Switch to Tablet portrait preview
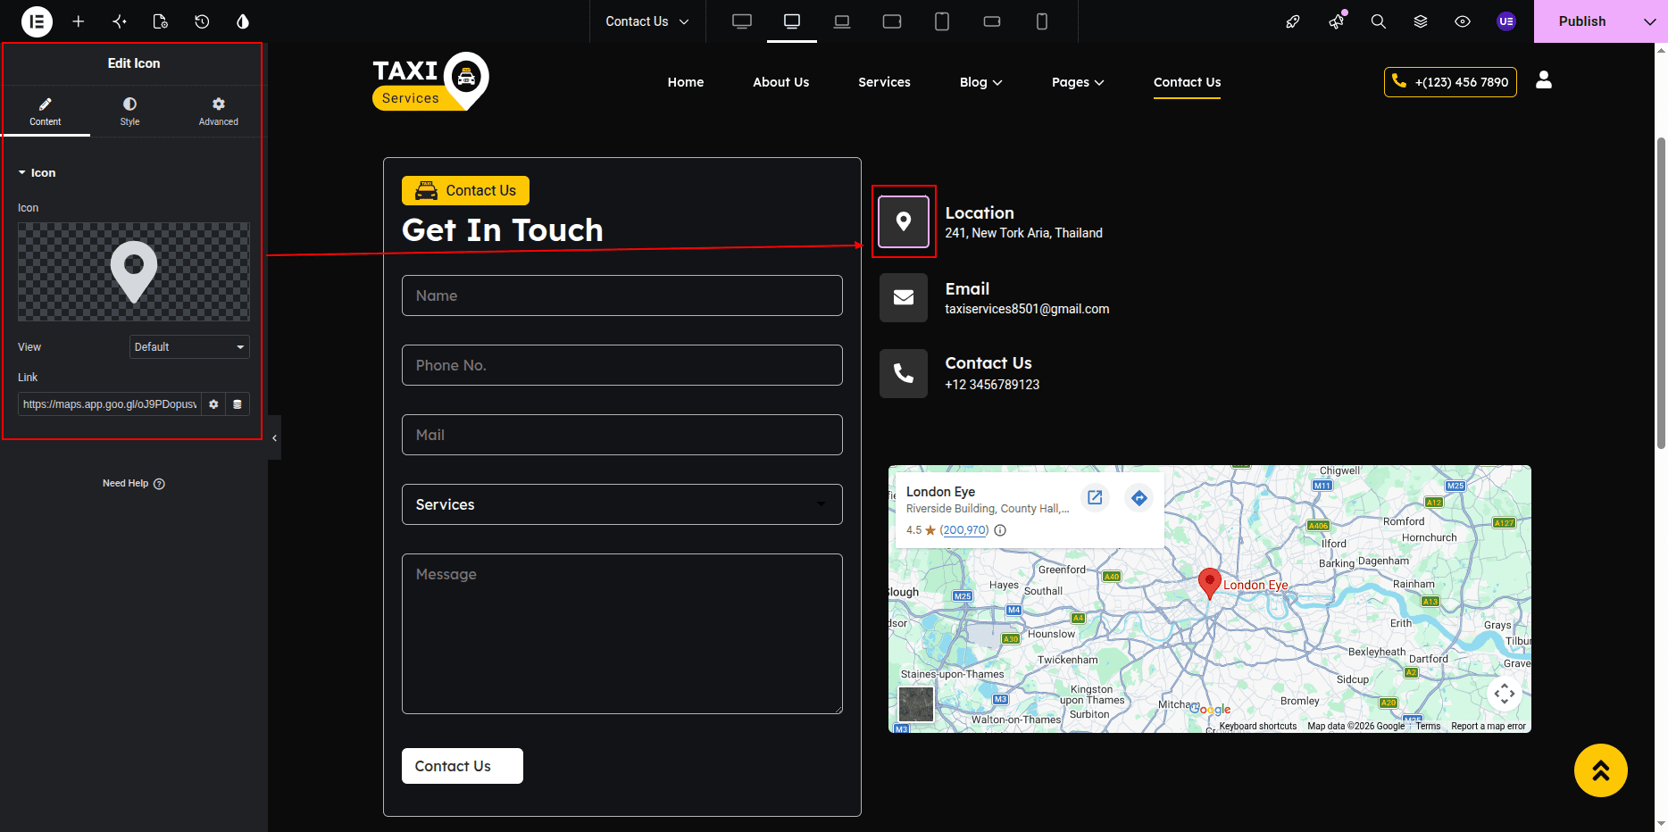 point(942,21)
